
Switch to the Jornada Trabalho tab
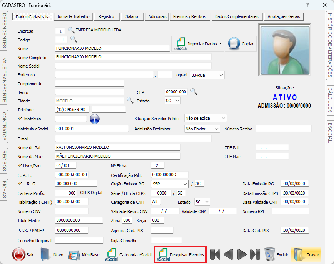pyautogui.click(x=73, y=16)
